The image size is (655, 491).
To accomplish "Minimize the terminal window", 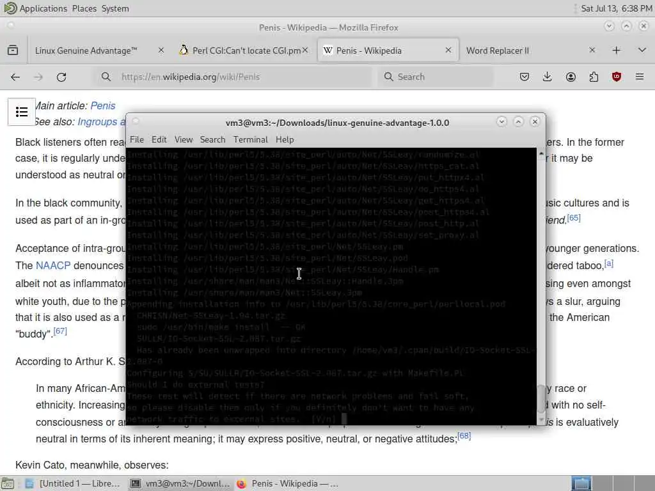I will [x=501, y=122].
